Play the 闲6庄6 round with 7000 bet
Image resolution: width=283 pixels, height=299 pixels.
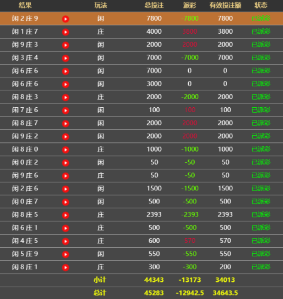click(x=65, y=71)
